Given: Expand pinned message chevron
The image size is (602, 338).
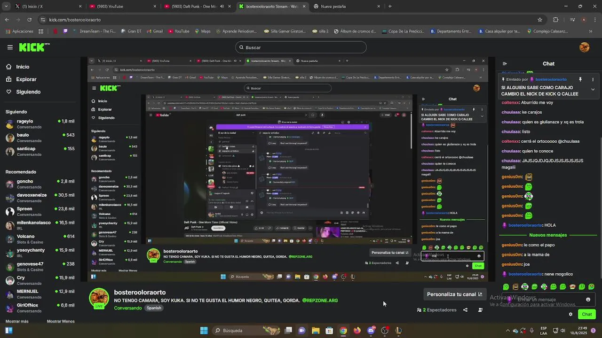Looking at the screenshot, I should [593, 89].
